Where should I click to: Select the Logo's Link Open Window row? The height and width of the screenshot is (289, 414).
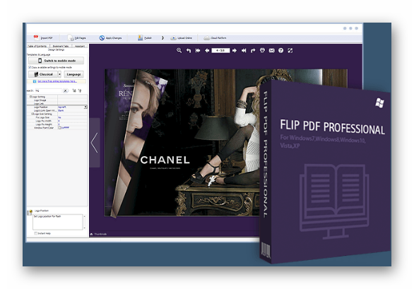point(57,110)
